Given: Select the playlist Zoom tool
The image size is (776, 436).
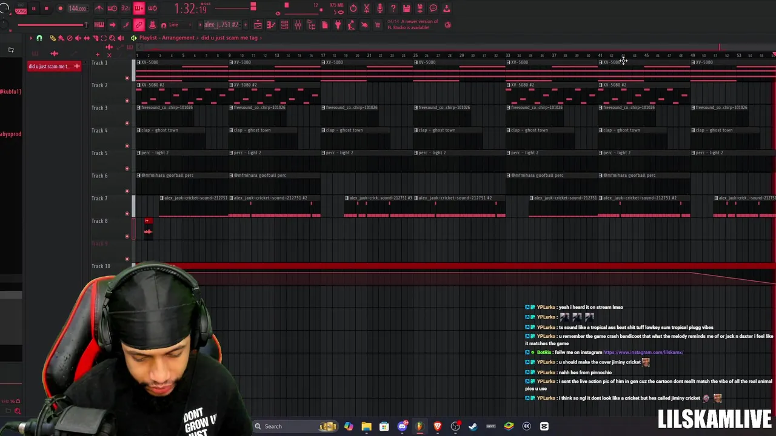Looking at the screenshot, I should pos(112,38).
